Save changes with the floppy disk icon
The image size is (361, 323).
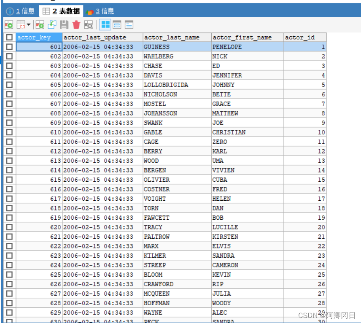[x=64, y=25]
